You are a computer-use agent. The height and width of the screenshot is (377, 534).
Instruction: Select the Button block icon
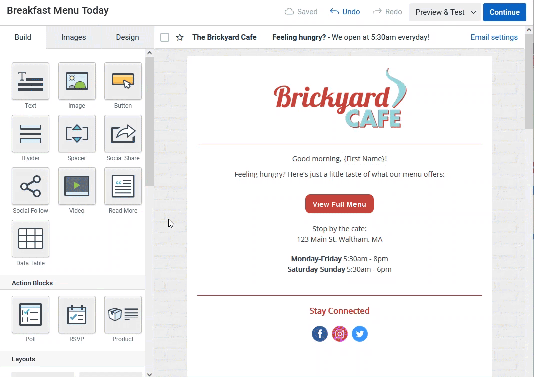point(123,81)
